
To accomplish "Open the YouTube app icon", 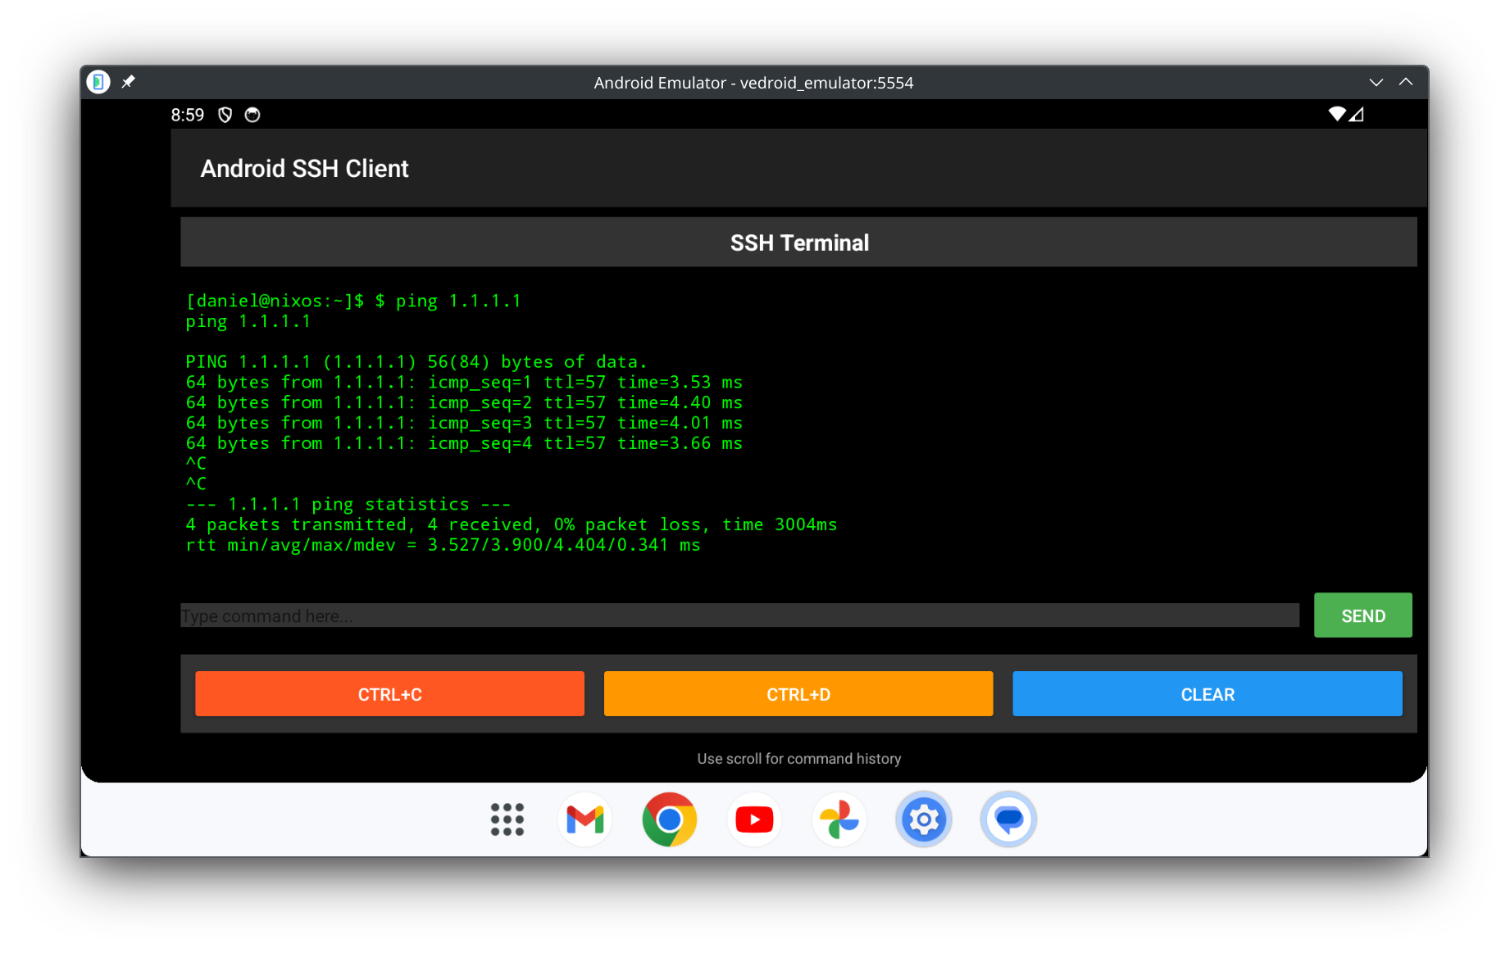I will click(754, 819).
